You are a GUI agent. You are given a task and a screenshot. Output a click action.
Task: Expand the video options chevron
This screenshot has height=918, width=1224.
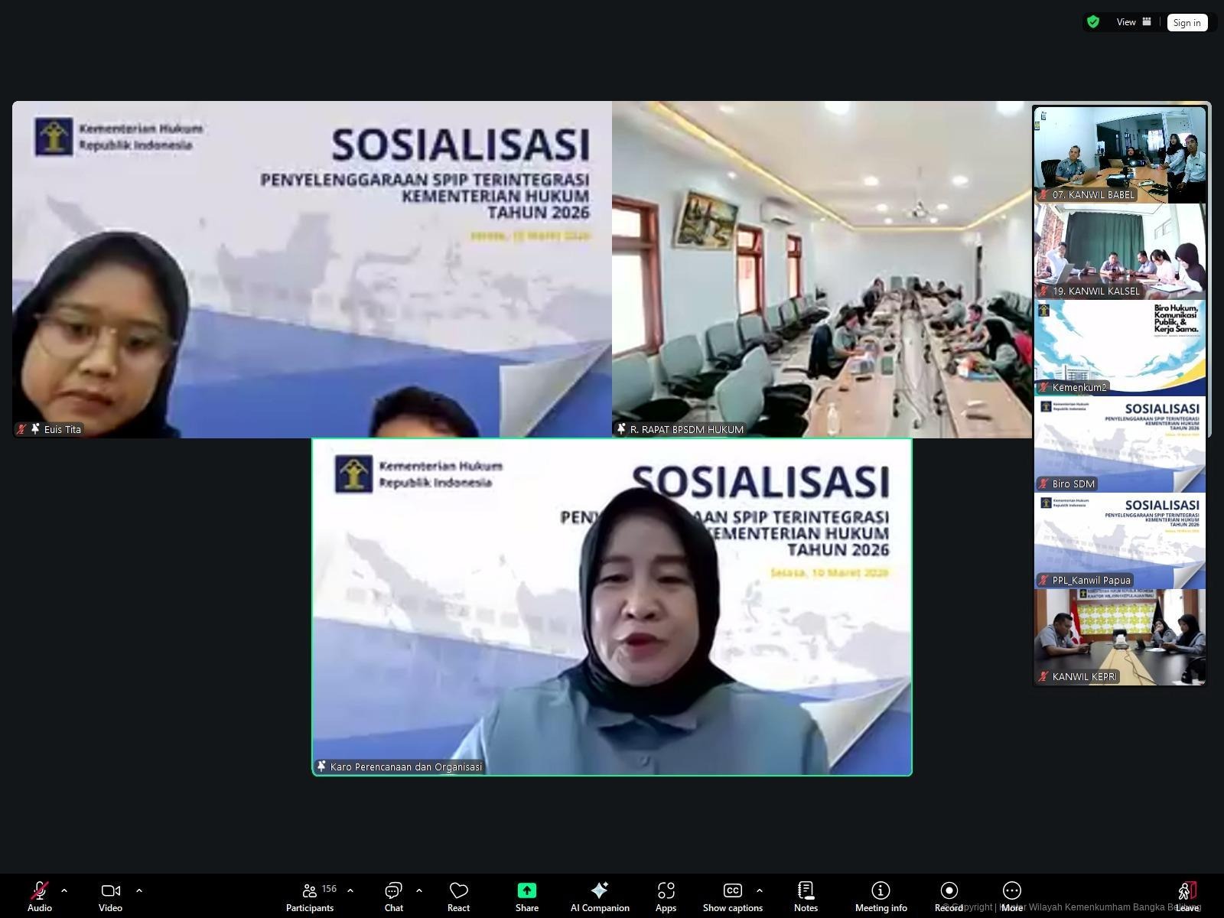[139, 890]
